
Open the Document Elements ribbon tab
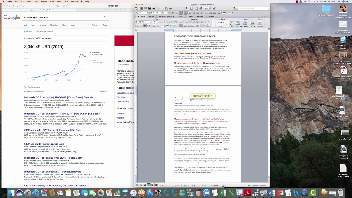(166, 16)
